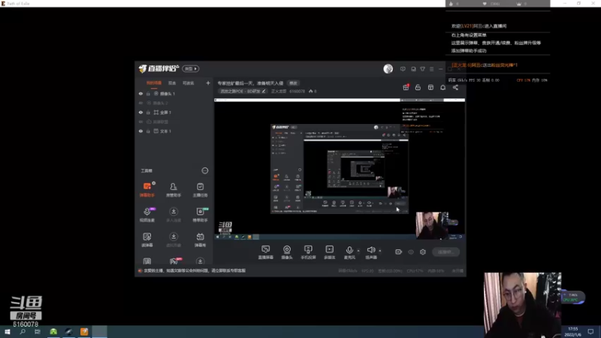Expand microphone options arrow

tap(358, 251)
